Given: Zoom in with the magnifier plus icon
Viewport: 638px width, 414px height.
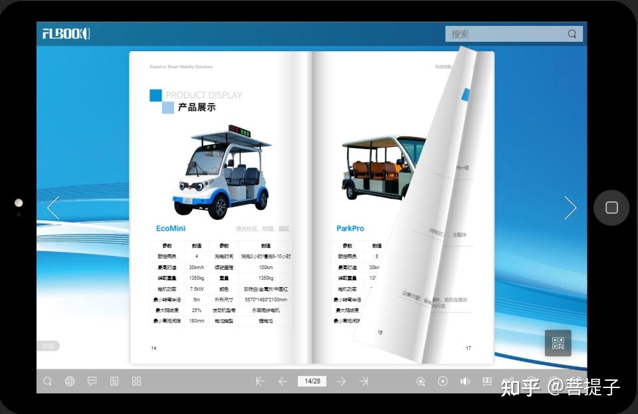Looking at the screenshot, I should [421, 381].
